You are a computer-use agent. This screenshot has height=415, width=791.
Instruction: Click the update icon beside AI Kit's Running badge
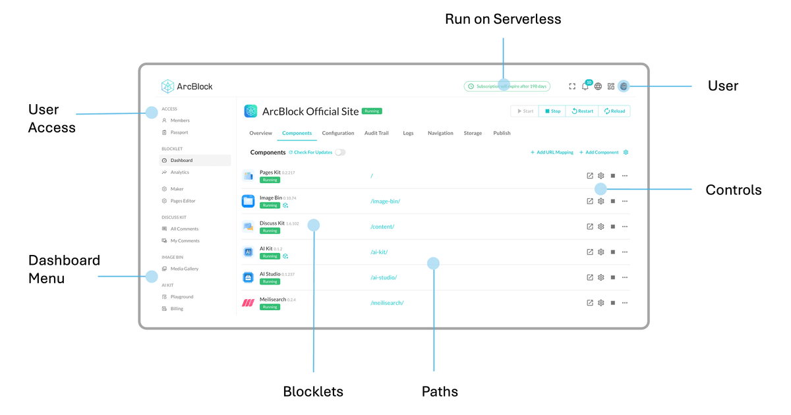(x=285, y=256)
